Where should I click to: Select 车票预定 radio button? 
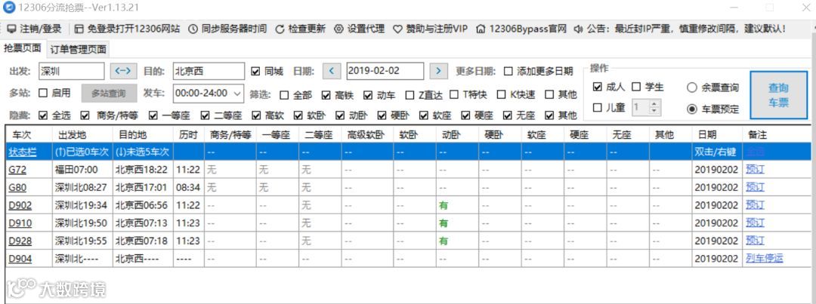pos(691,109)
